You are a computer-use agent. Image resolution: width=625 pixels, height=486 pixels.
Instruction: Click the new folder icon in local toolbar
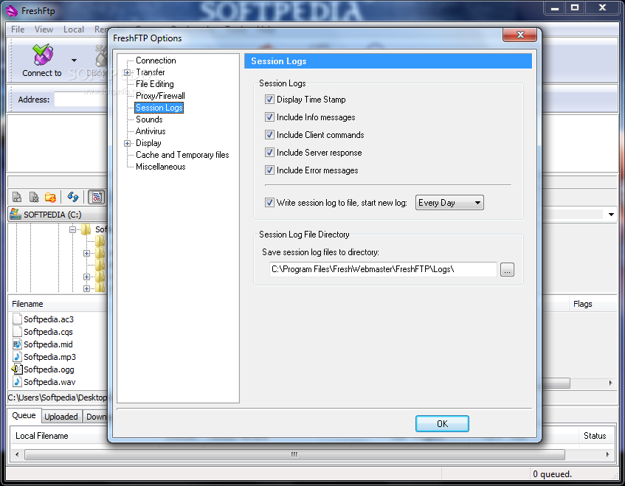[x=51, y=197]
